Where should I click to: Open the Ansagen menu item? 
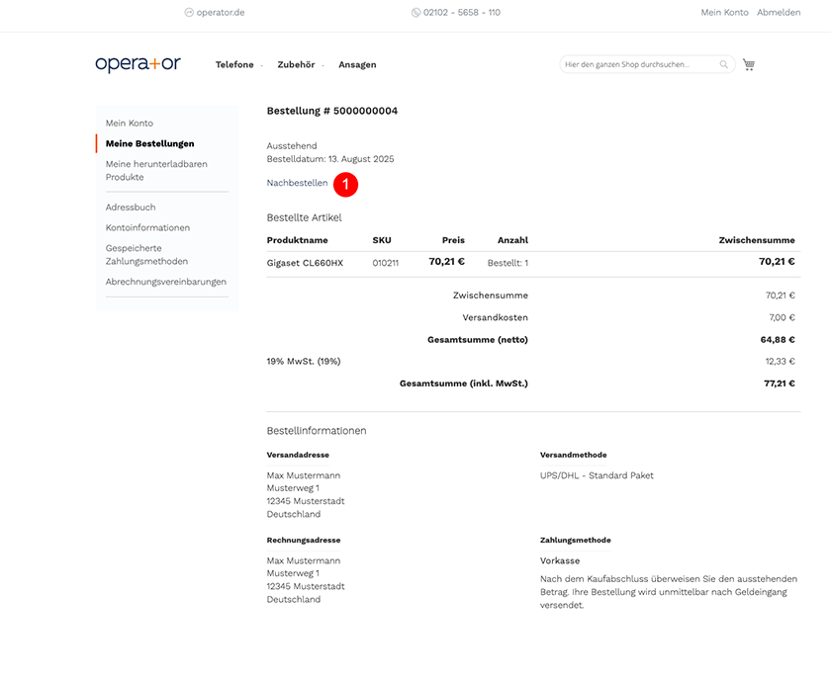coord(357,64)
